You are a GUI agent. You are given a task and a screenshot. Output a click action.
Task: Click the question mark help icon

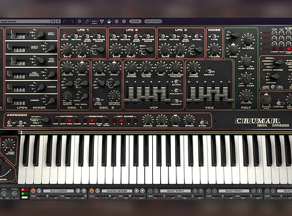(x=124, y=22)
